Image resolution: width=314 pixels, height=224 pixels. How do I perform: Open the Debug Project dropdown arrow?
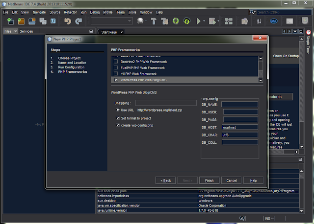tap(218, 21)
